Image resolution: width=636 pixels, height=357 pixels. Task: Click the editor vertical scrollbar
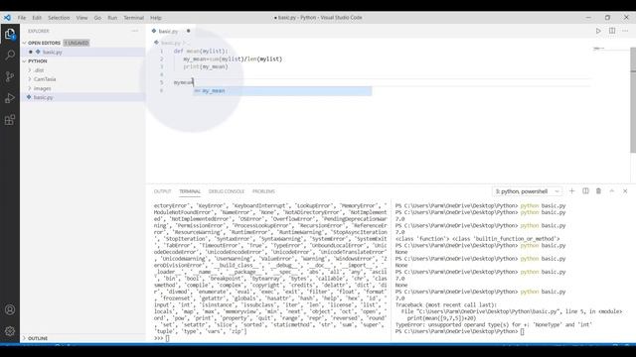click(633, 99)
